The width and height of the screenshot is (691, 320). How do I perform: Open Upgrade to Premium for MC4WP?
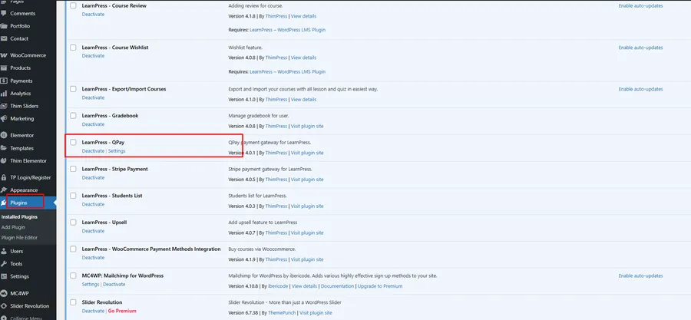[x=381, y=285]
